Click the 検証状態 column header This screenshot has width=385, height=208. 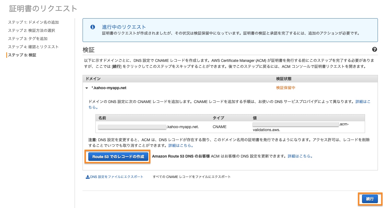[x=284, y=79]
